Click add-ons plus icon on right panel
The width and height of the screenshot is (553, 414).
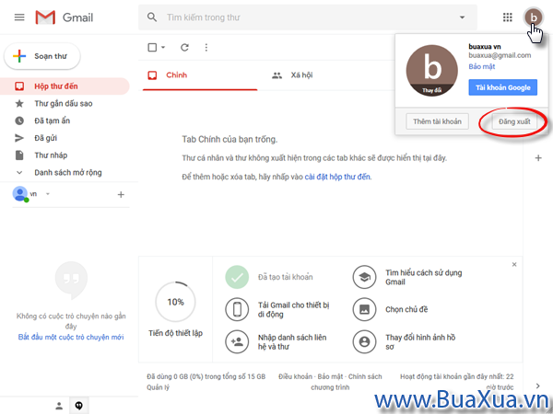[x=538, y=158]
